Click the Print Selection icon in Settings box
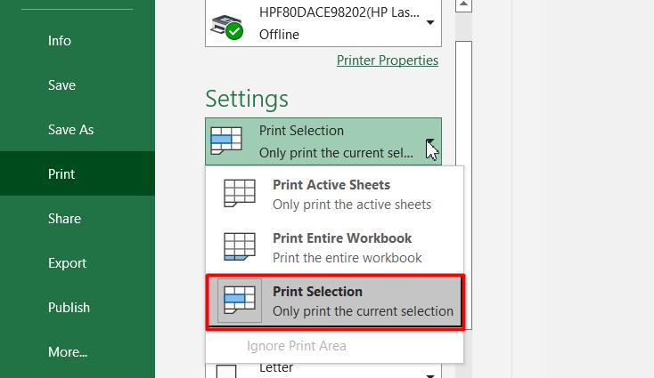Screen dimensions: 654x378 pyautogui.click(x=226, y=141)
